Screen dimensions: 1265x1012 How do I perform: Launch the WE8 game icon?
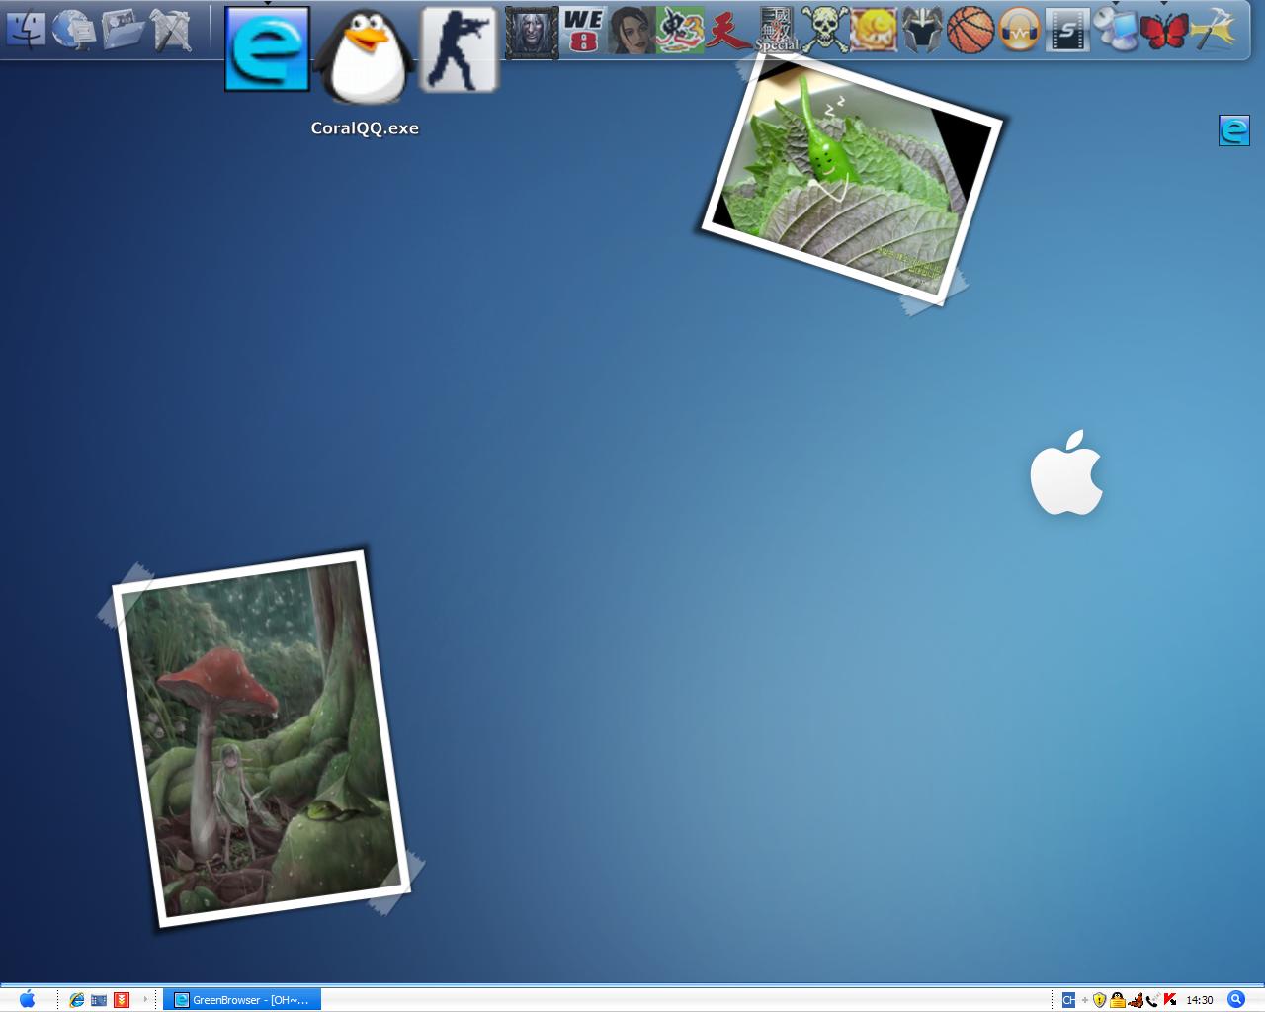point(584,31)
